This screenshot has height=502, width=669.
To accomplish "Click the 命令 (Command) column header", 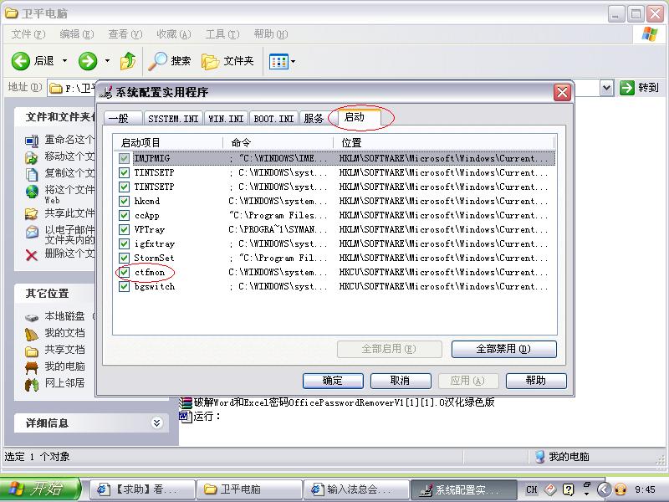I will tap(278, 142).
